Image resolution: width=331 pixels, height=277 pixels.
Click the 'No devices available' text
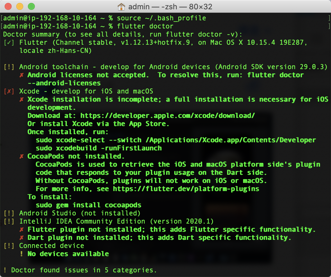[68, 254]
